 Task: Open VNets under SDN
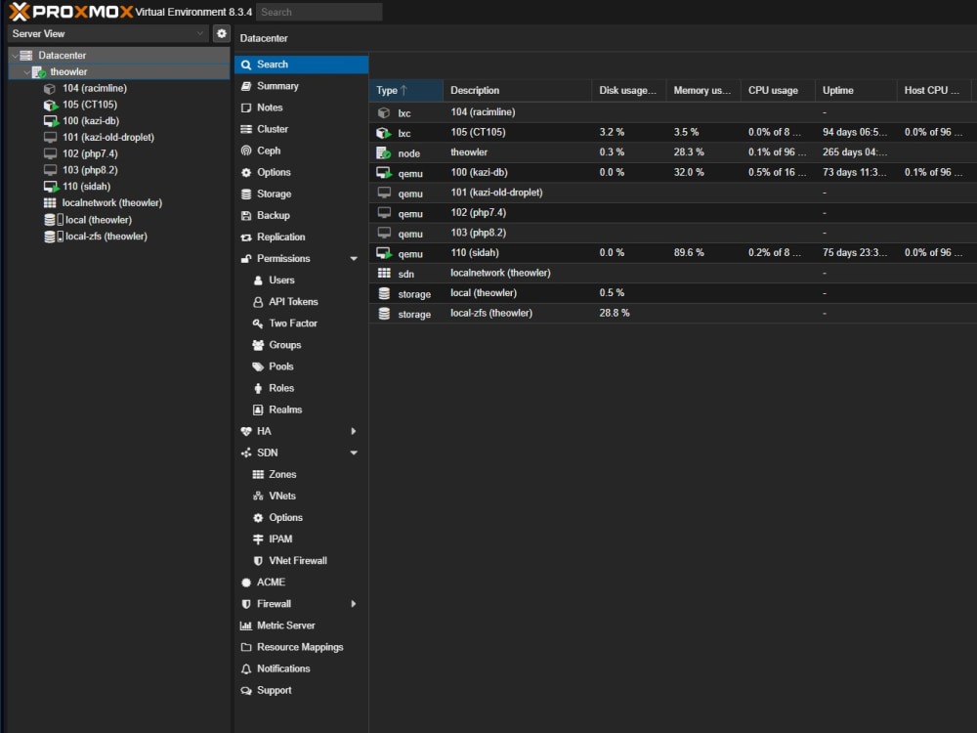tap(302, 496)
